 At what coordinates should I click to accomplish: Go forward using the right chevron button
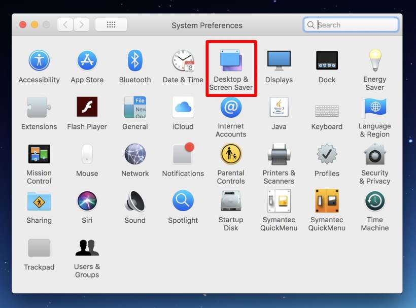coord(82,25)
